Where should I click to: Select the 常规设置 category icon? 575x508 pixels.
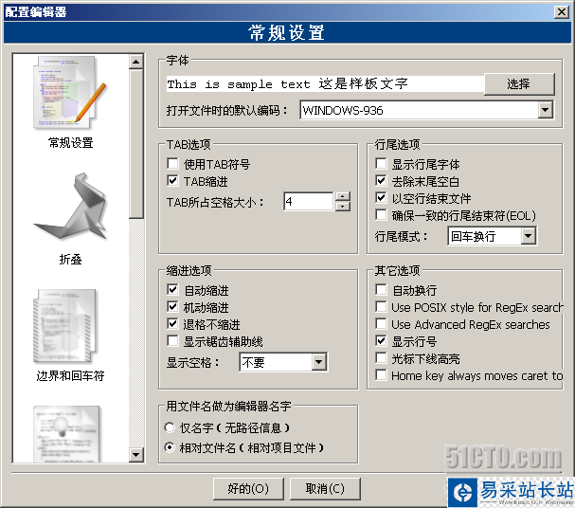[70, 92]
